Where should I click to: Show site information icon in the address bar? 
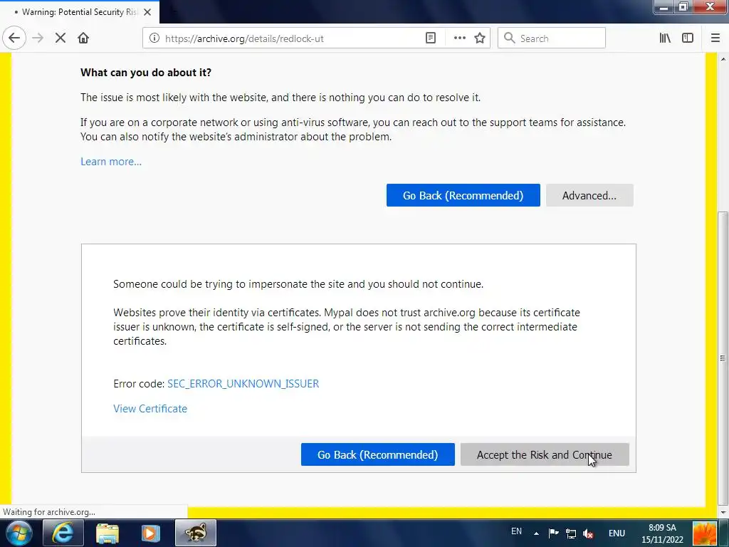pyautogui.click(x=154, y=38)
